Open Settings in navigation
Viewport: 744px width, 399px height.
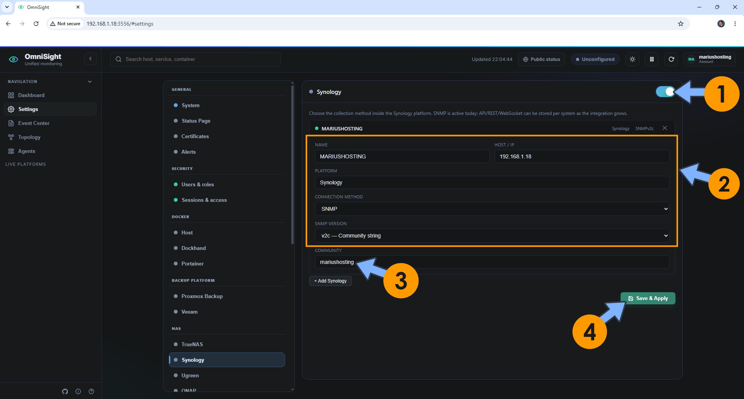coord(50,109)
